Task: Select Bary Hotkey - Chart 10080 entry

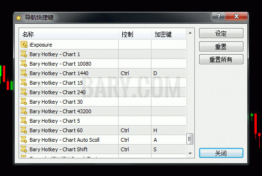Action: (60, 64)
